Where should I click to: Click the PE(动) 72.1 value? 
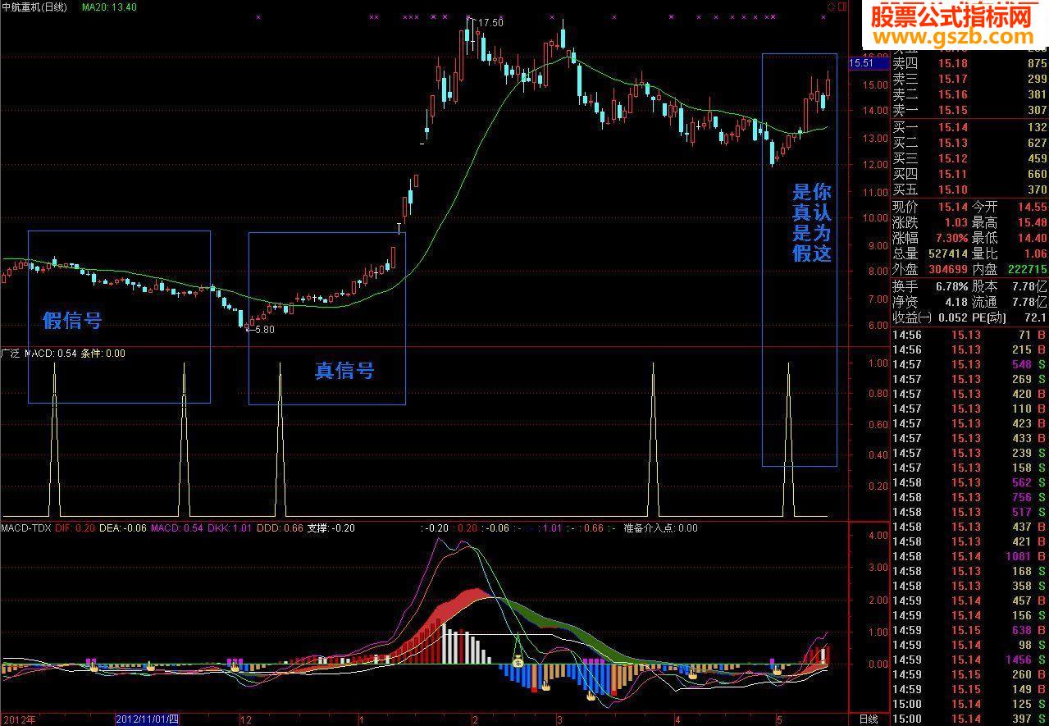pyautogui.click(x=1035, y=317)
